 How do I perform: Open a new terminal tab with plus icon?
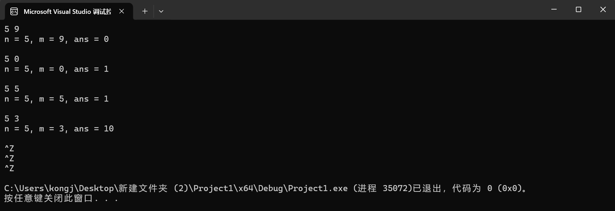pos(145,11)
